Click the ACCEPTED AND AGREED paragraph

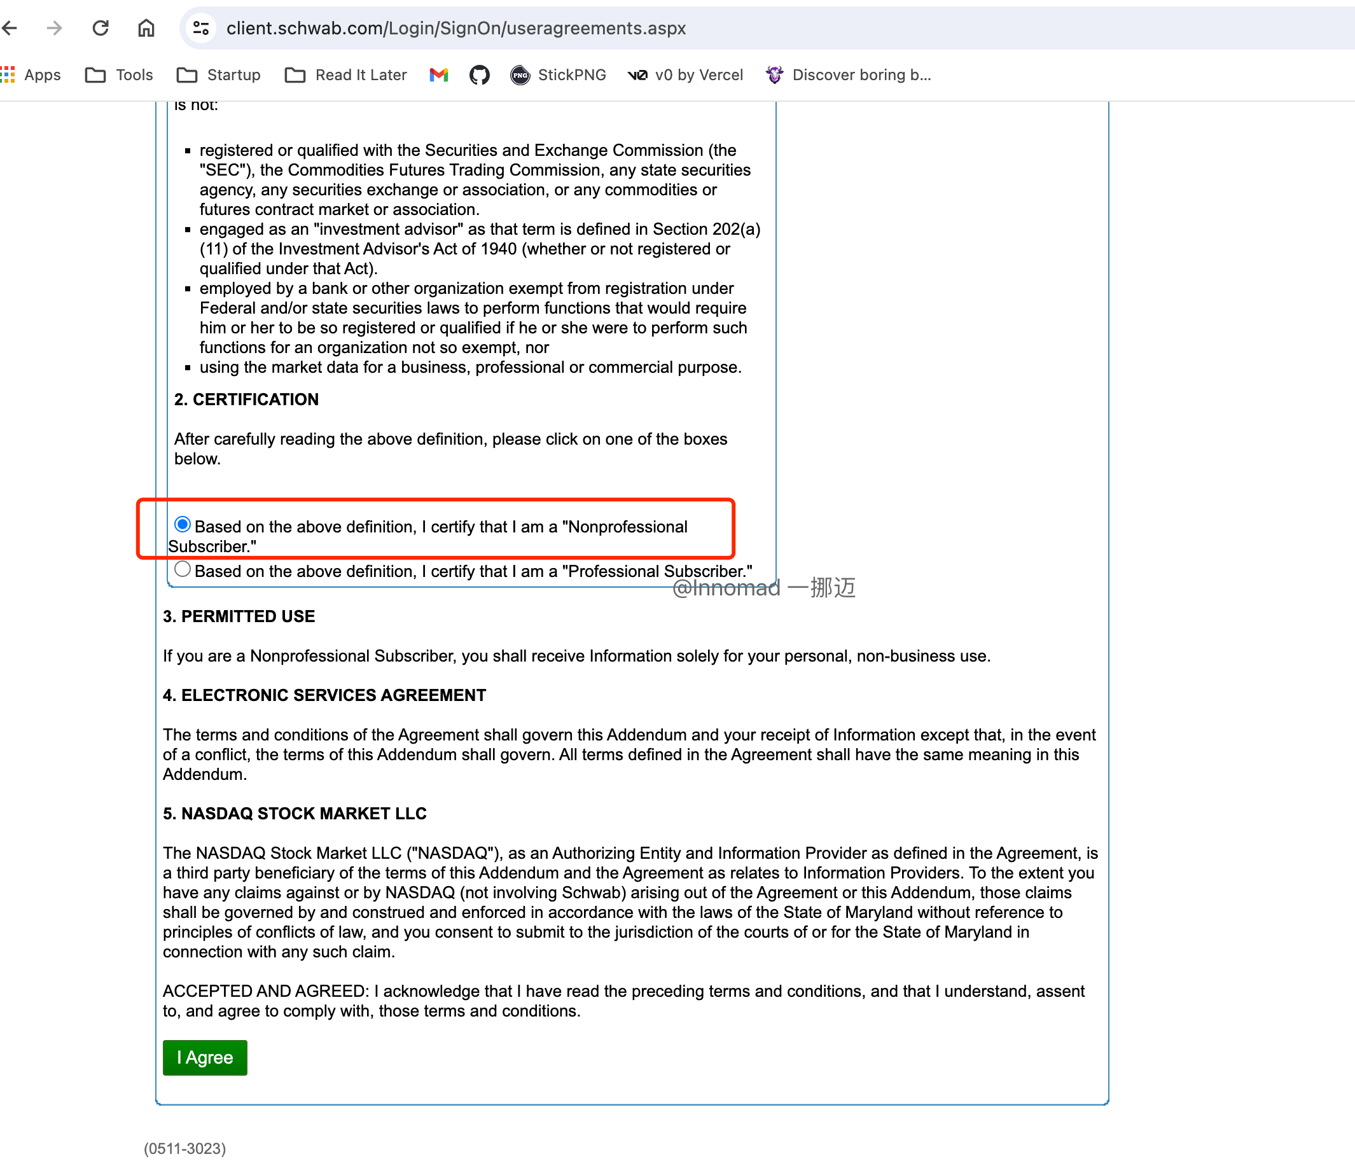click(x=623, y=1001)
